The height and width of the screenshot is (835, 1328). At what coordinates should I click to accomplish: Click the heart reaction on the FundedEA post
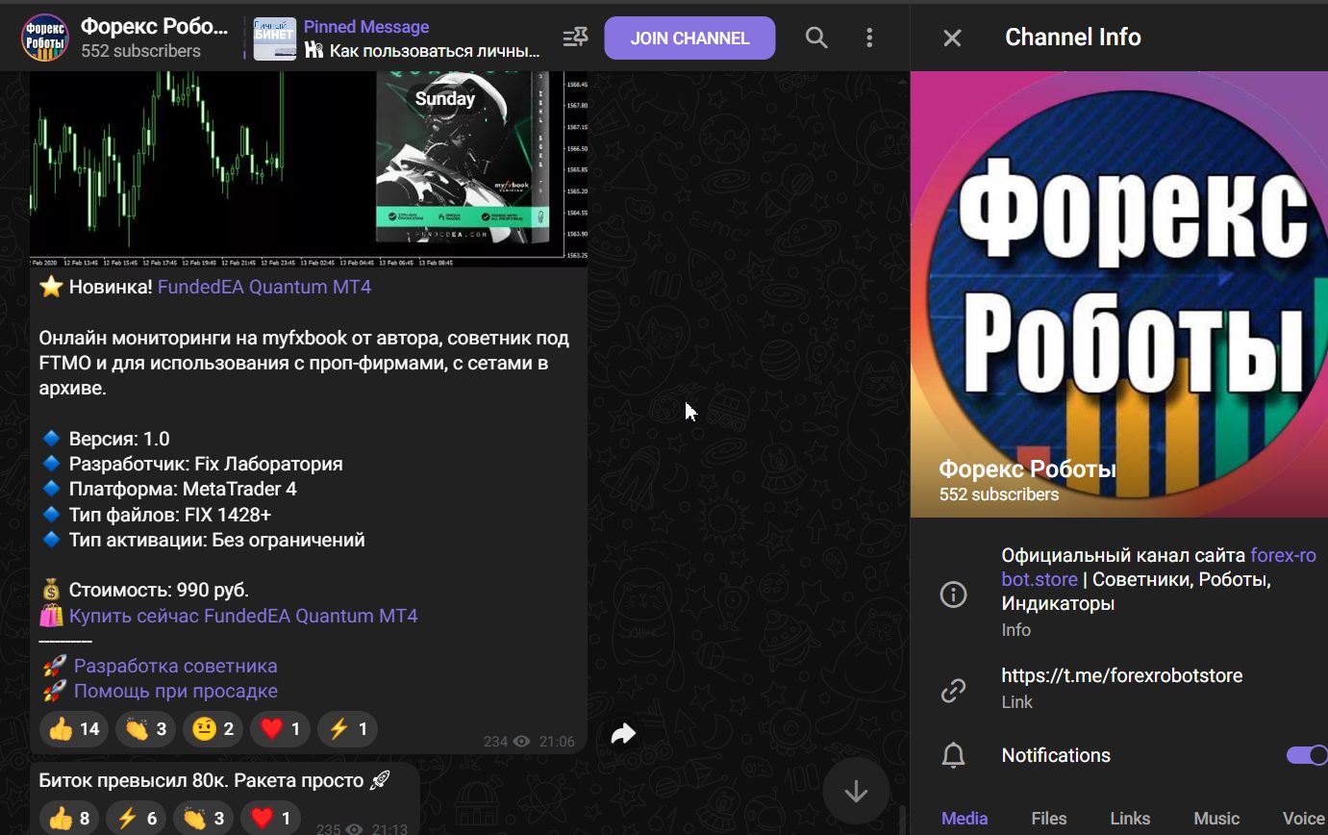(x=280, y=729)
